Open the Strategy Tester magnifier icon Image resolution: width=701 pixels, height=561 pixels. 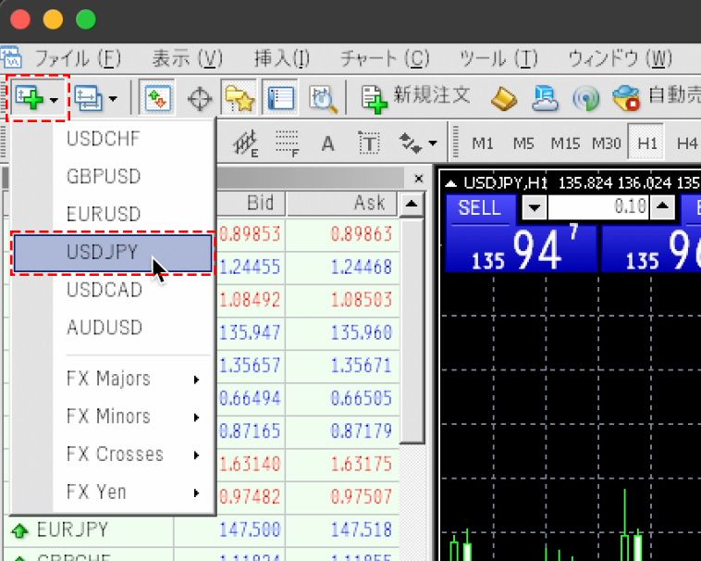(322, 98)
